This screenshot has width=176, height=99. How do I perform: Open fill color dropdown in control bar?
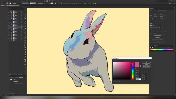[x=9, y=3]
